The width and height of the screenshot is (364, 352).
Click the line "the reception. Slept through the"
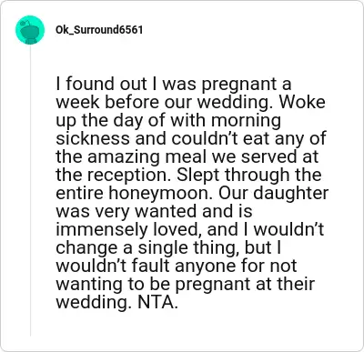click(188, 176)
